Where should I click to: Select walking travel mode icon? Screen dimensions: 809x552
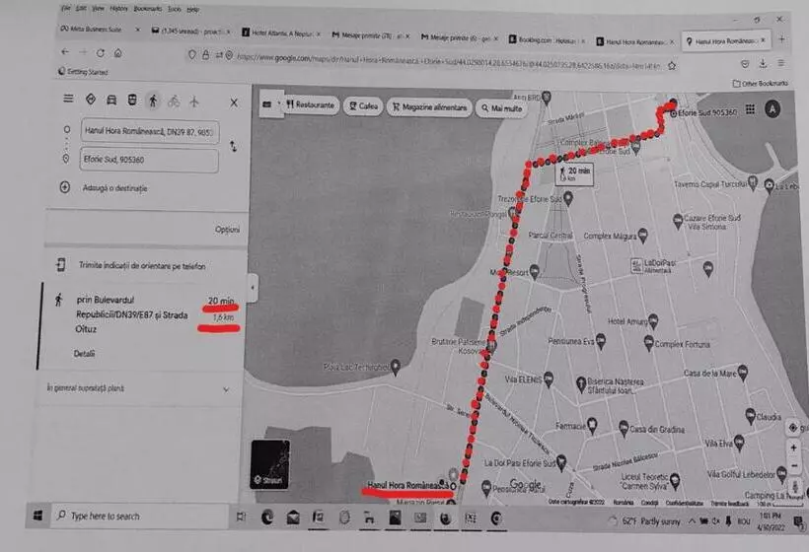pyautogui.click(x=153, y=101)
